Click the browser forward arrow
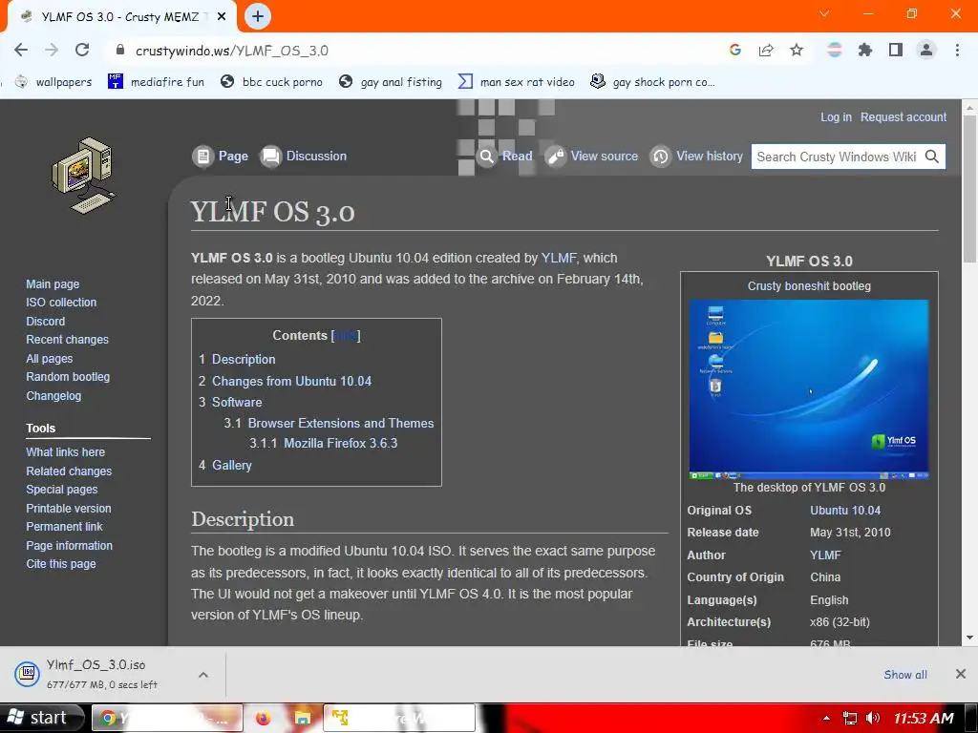This screenshot has width=978, height=733. click(x=52, y=50)
